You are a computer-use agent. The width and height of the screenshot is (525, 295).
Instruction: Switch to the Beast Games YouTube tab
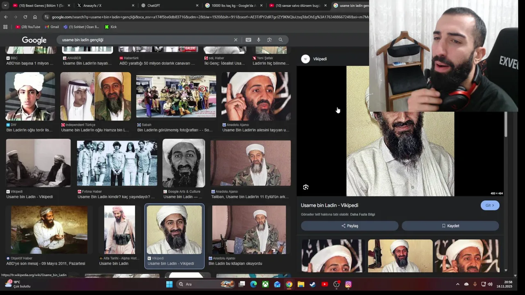[x=41, y=5]
